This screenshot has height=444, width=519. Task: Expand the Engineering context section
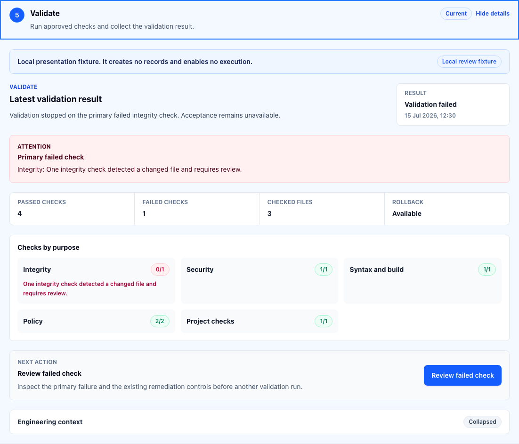[x=259, y=422]
